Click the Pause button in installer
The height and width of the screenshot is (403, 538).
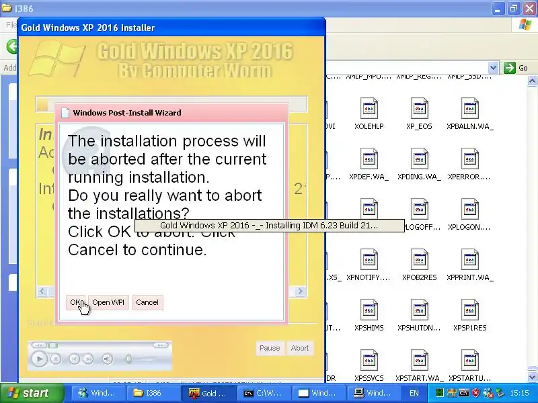(270, 348)
